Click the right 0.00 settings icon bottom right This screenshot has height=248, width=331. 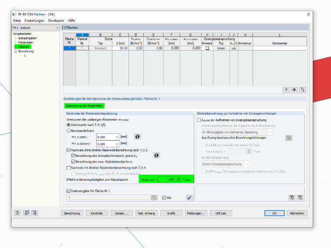(300, 197)
